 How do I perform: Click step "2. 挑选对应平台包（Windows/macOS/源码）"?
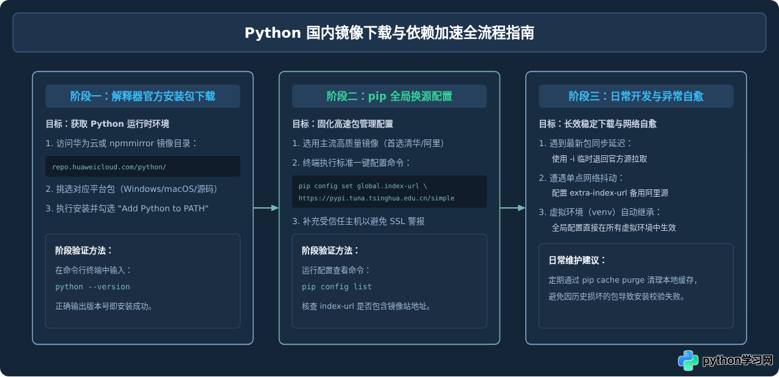pos(131,189)
